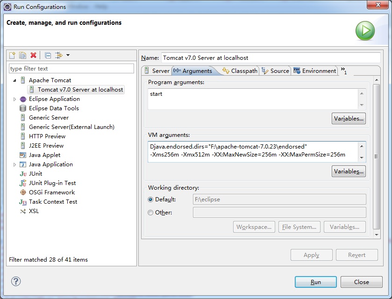Select Tomcat v7.0 Server at localhost item
Viewport: 392px width, 299px height.
click(x=76, y=90)
